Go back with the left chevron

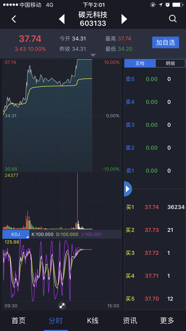13,19
